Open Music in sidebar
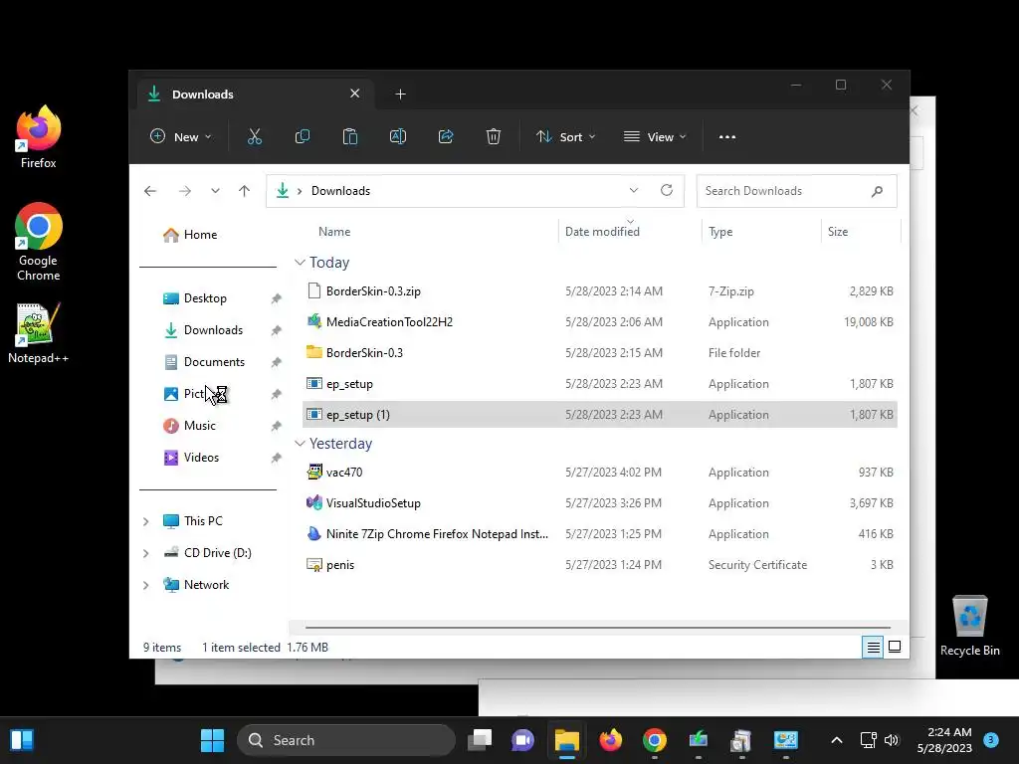 pyautogui.click(x=190, y=426)
